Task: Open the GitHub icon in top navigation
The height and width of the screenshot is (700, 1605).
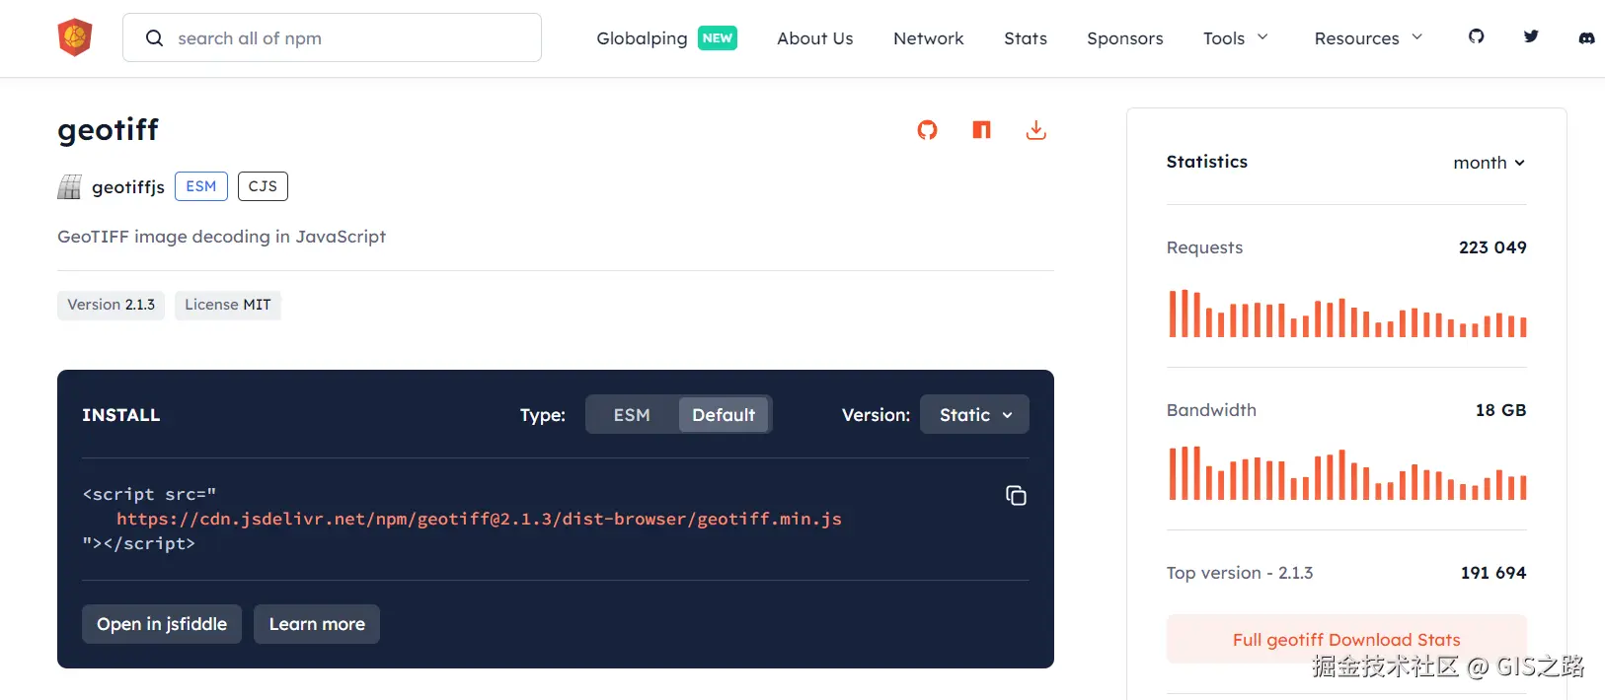Action: point(1476,36)
